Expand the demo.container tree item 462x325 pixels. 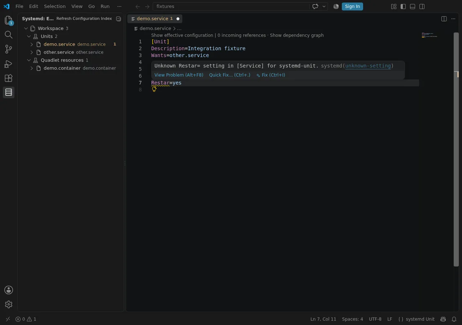point(32,68)
